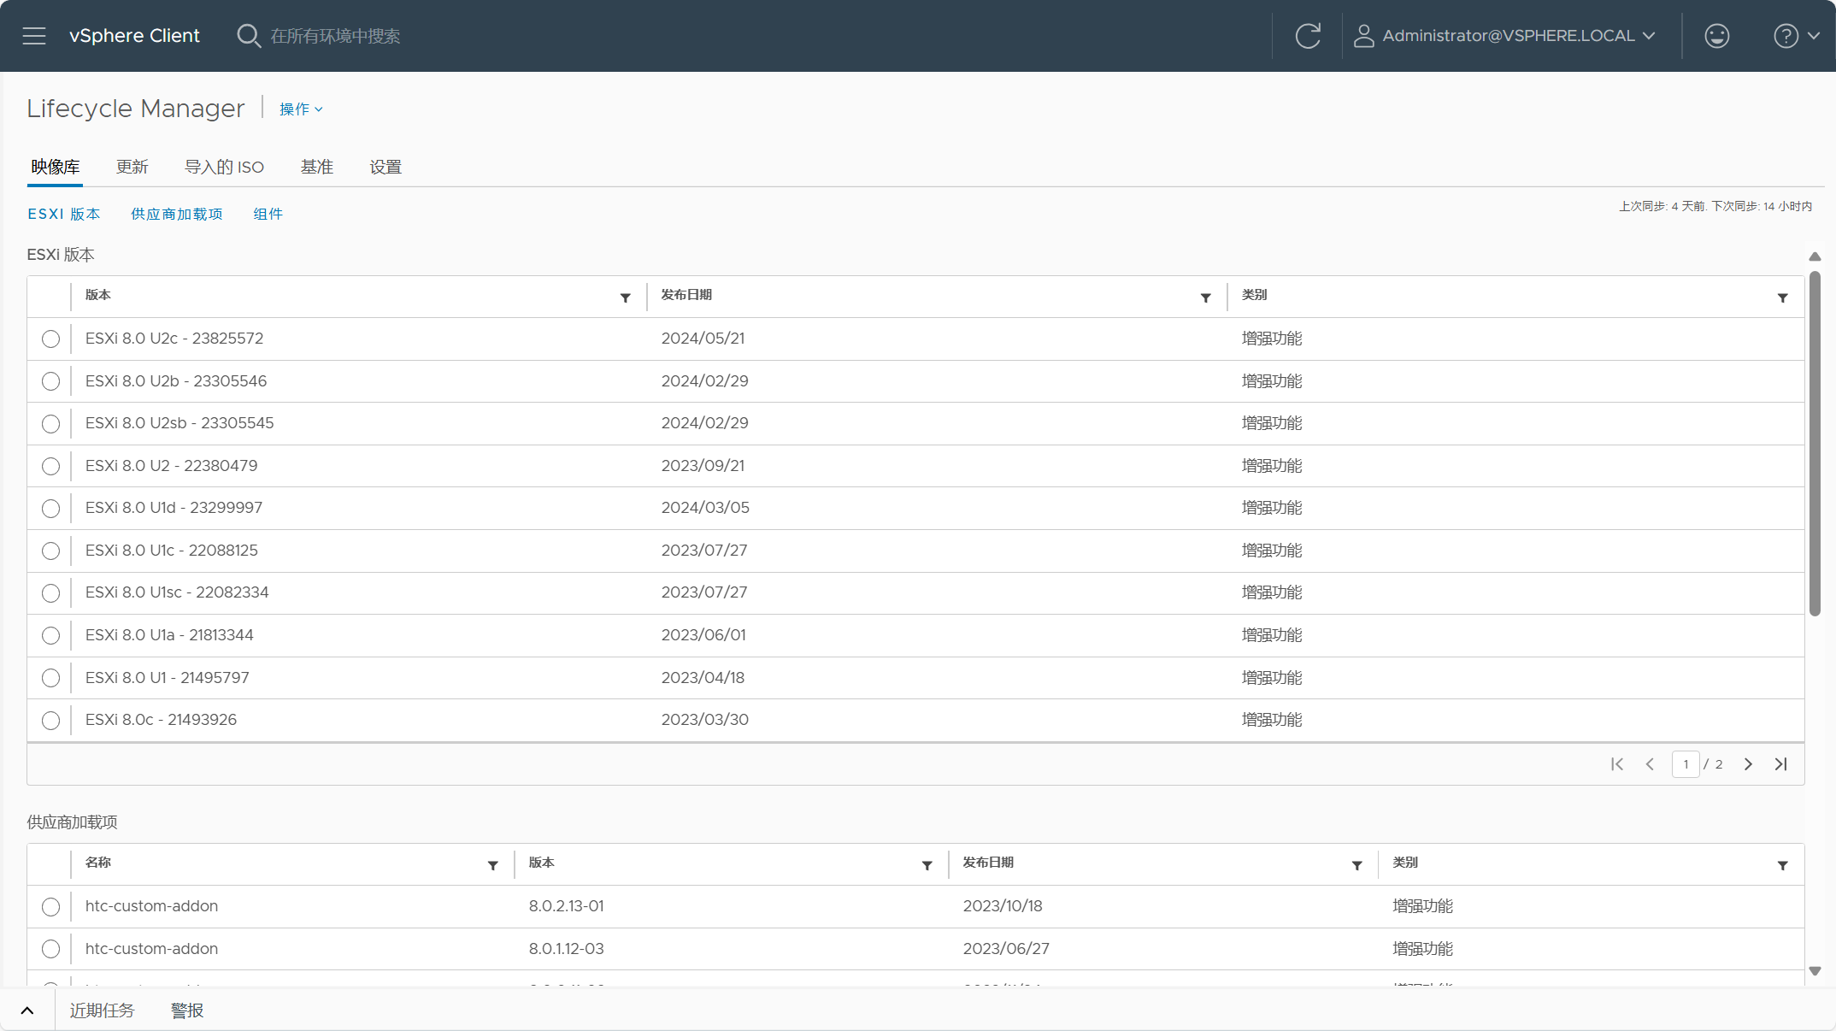Select ESXi 8.0c - 21493926 radio
This screenshot has height=1031, width=1836.
point(50,721)
